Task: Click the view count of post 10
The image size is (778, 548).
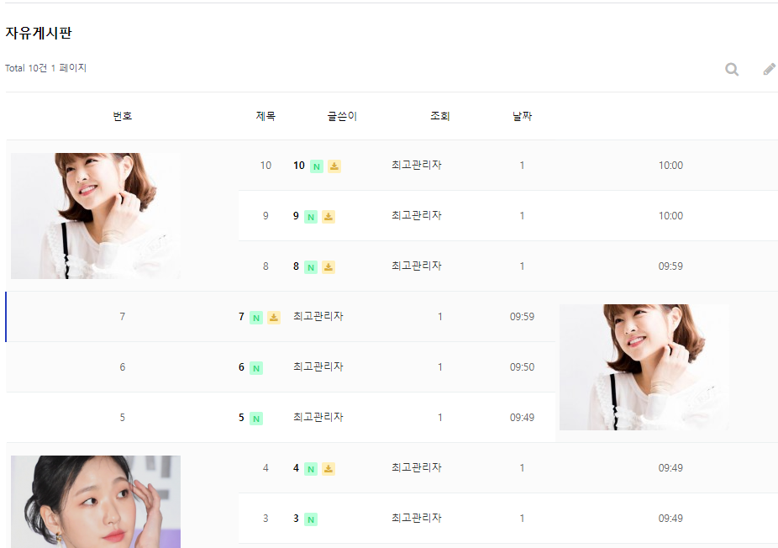Action: click(x=522, y=166)
